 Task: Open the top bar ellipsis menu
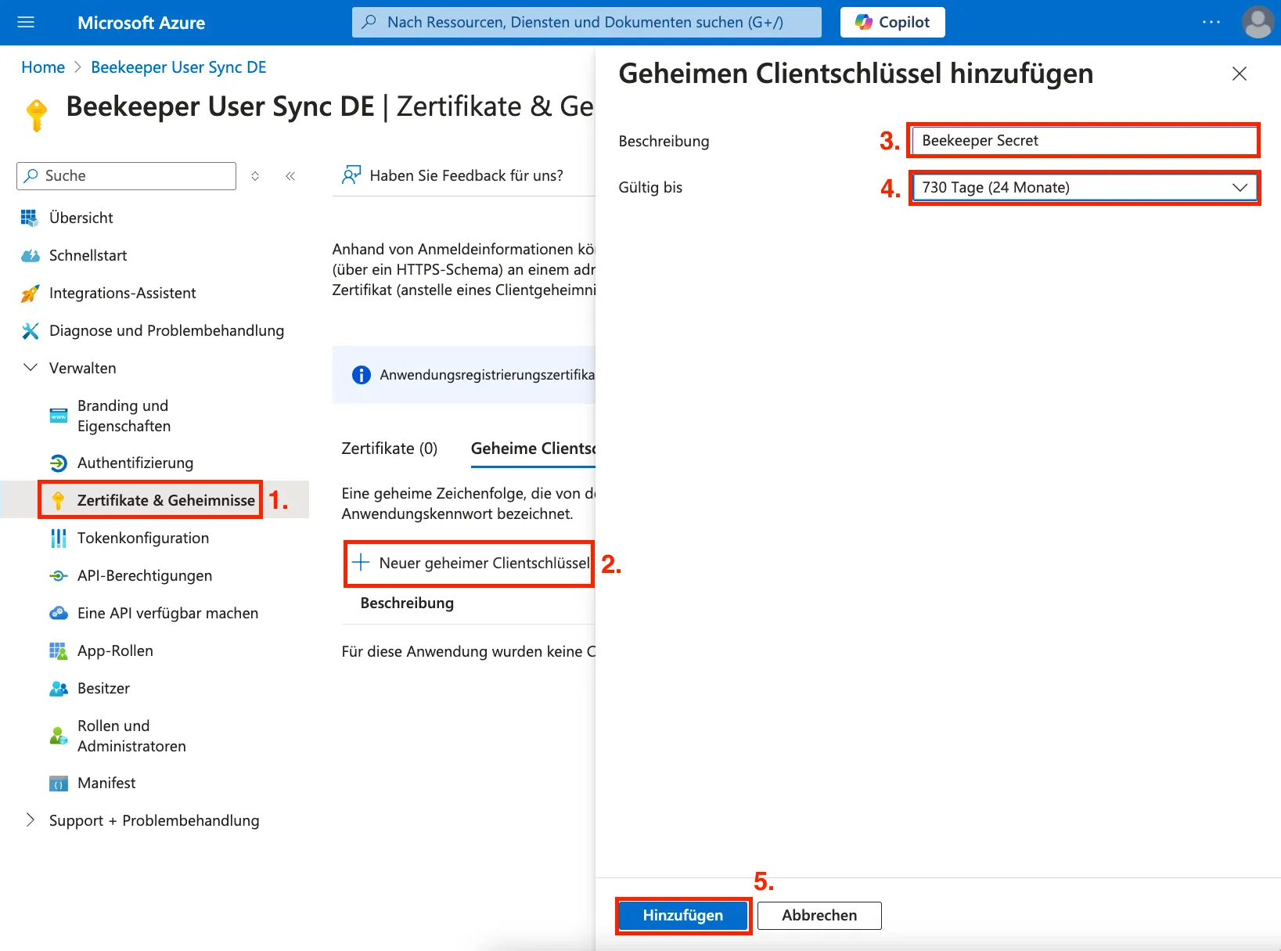pyautogui.click(x=1211, y=23)
